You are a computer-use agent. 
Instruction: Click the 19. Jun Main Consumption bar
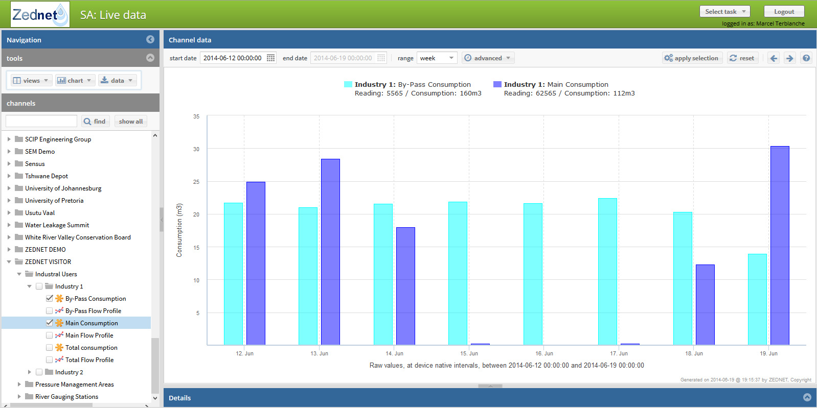[780, 246]
